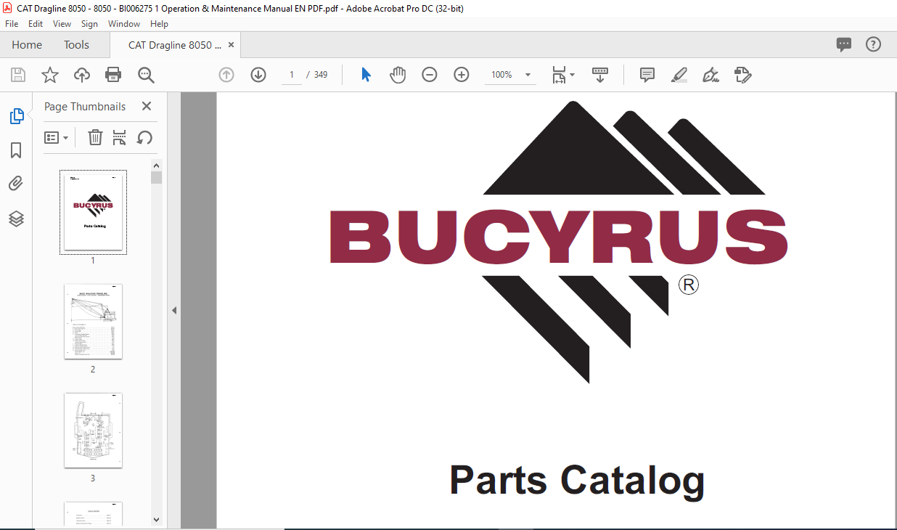
Task: Open the Layers sidebar panel
Action: click(x=16, y=219)
